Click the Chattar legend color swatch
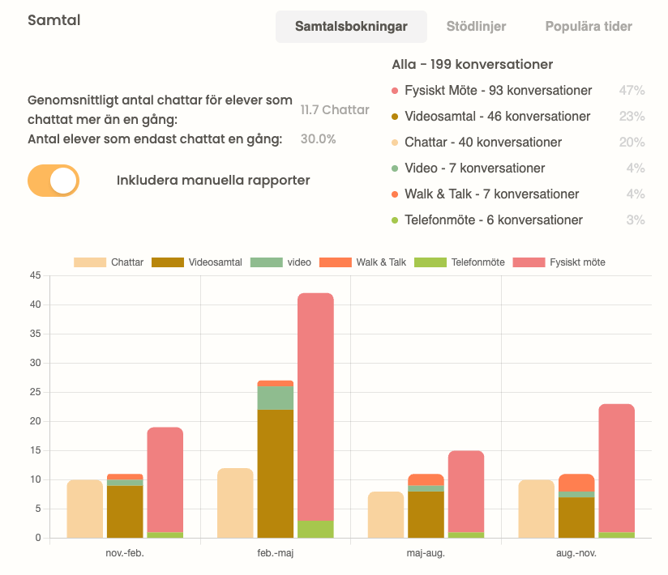Screen dimensions: 668x575 pos(90,262)
